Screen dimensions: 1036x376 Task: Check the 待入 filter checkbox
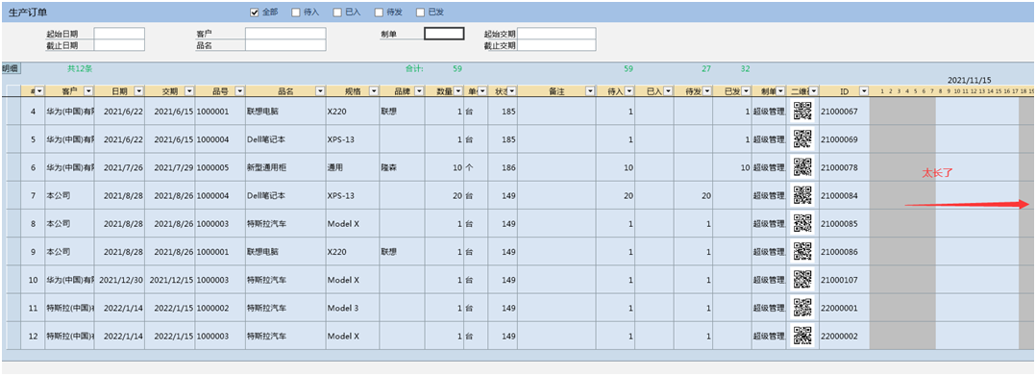295,12
